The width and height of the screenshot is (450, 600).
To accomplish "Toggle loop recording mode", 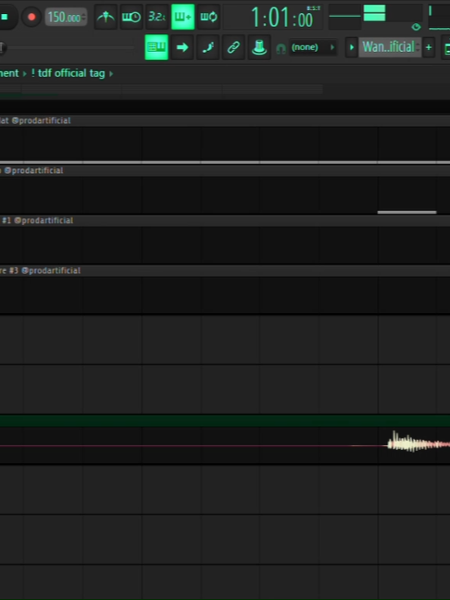I will pyautogui.click(x=208, y=18).
